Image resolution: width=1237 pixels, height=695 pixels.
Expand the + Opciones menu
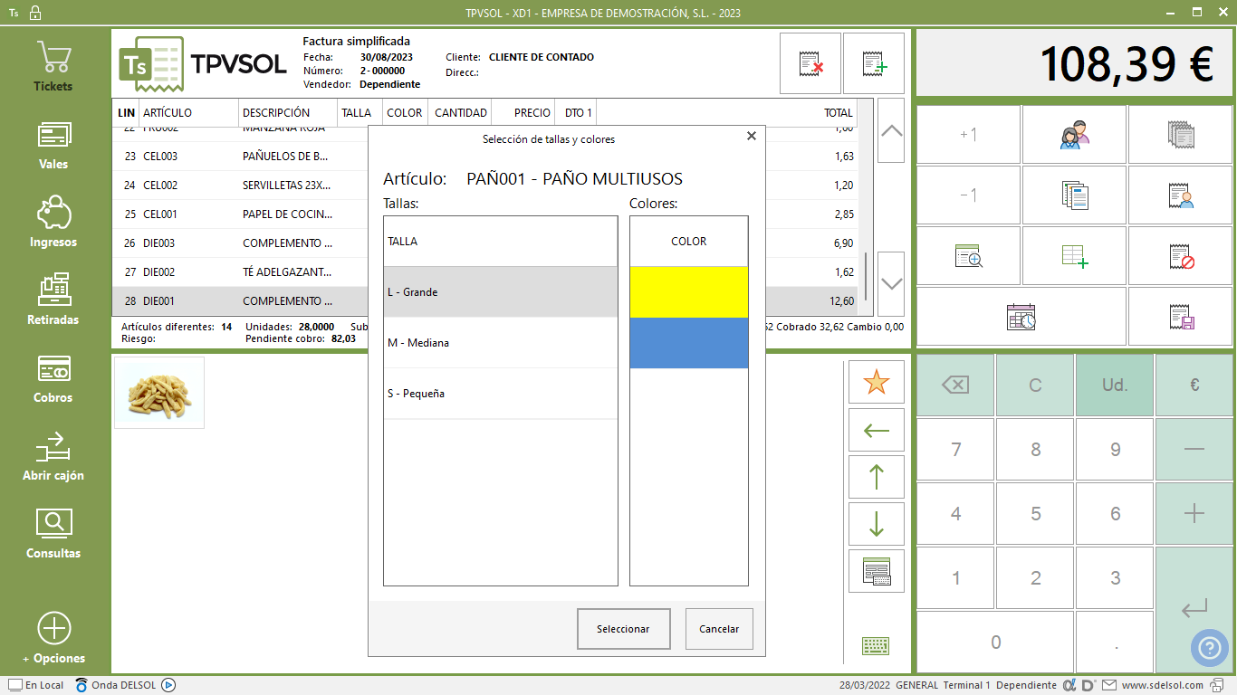point(53,639)
